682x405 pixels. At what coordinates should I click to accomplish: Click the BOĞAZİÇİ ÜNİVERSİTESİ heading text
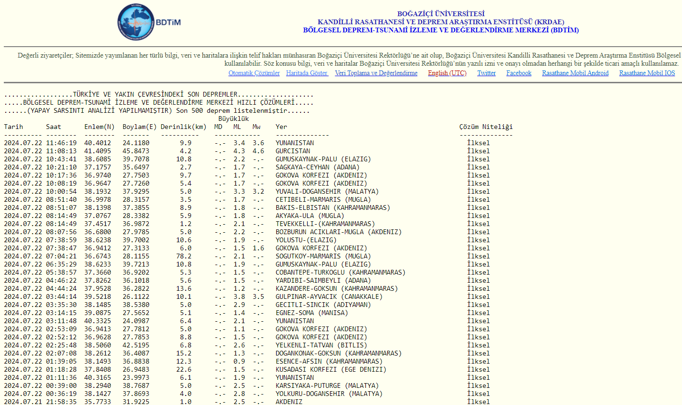(x=441, y=14)
